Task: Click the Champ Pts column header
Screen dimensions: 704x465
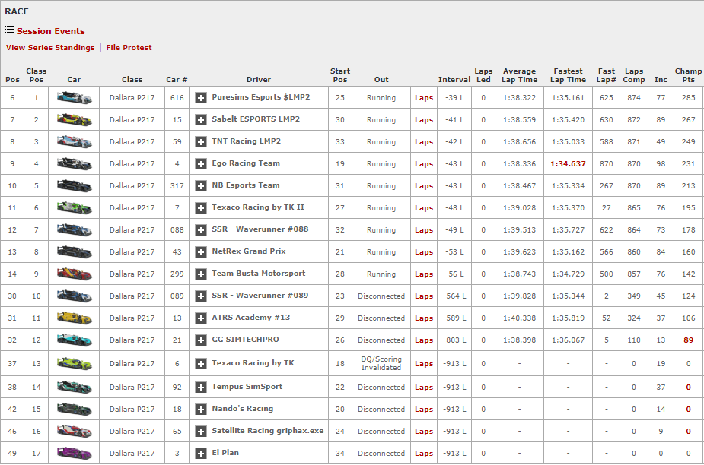Action: point(688,75)
